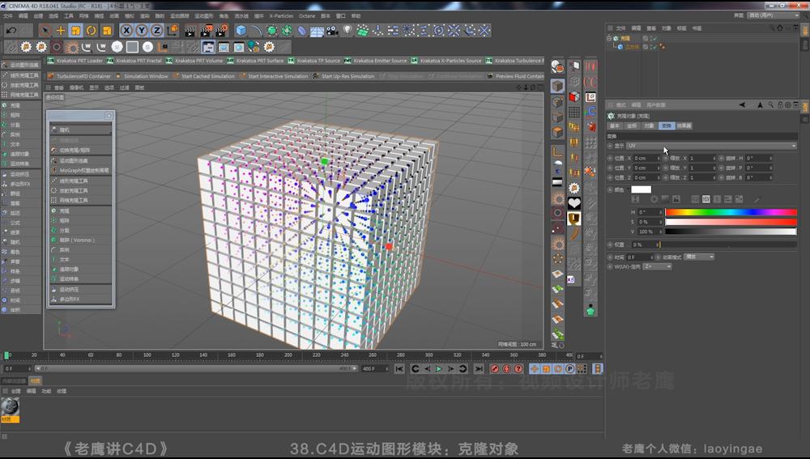Click the back arrow in the attributes panel
Screen dimensions: 810x459
(x=742, y=104)
